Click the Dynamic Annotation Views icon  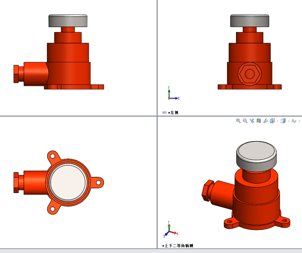coord(265,121)
